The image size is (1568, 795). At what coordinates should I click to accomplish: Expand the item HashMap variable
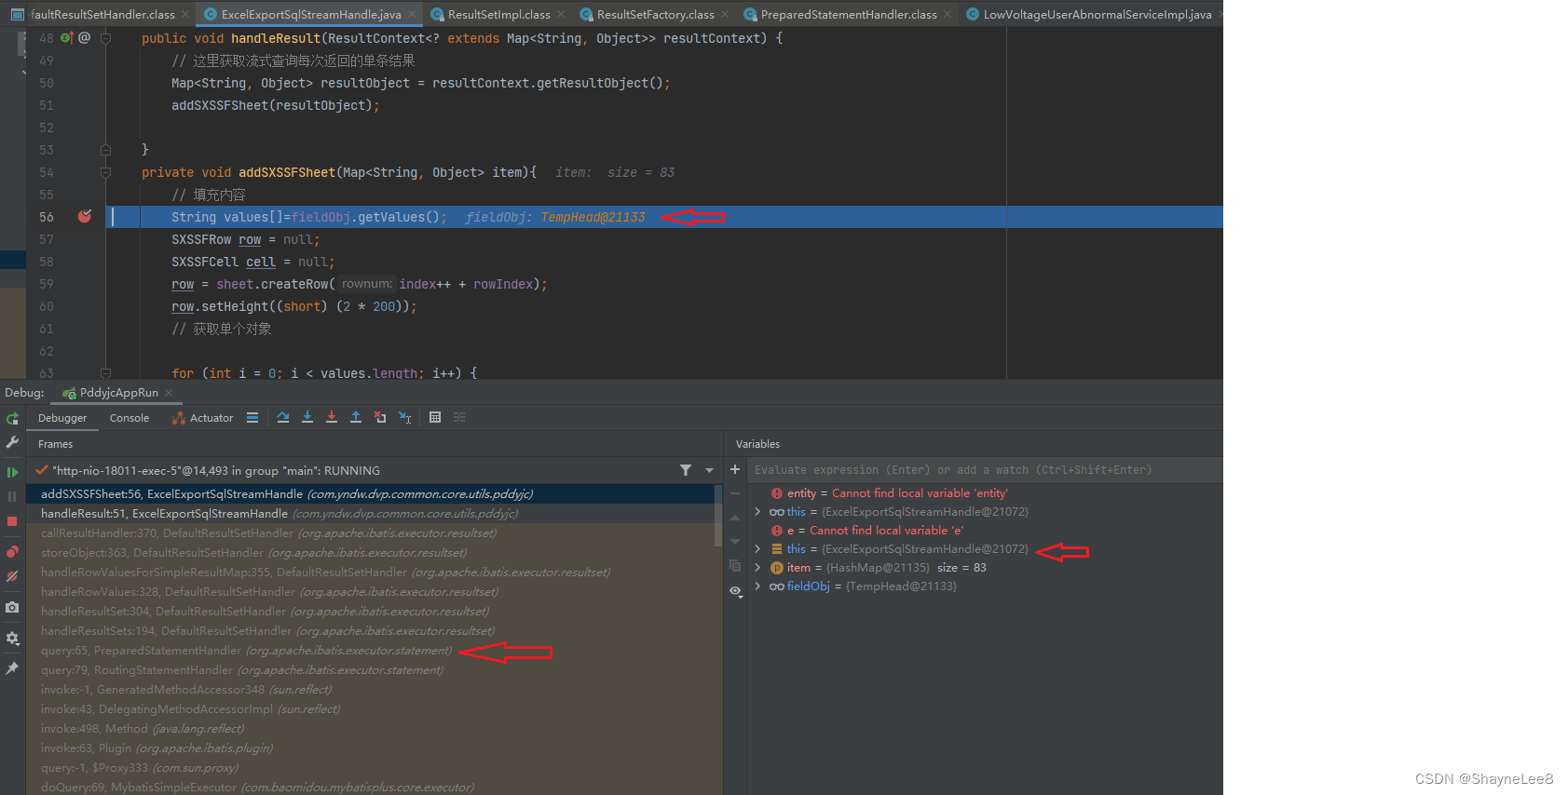(x=757, y=568)
